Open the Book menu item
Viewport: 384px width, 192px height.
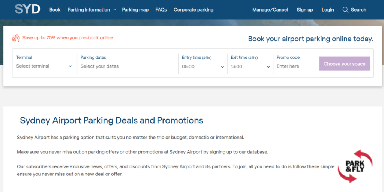click(55, 10)
